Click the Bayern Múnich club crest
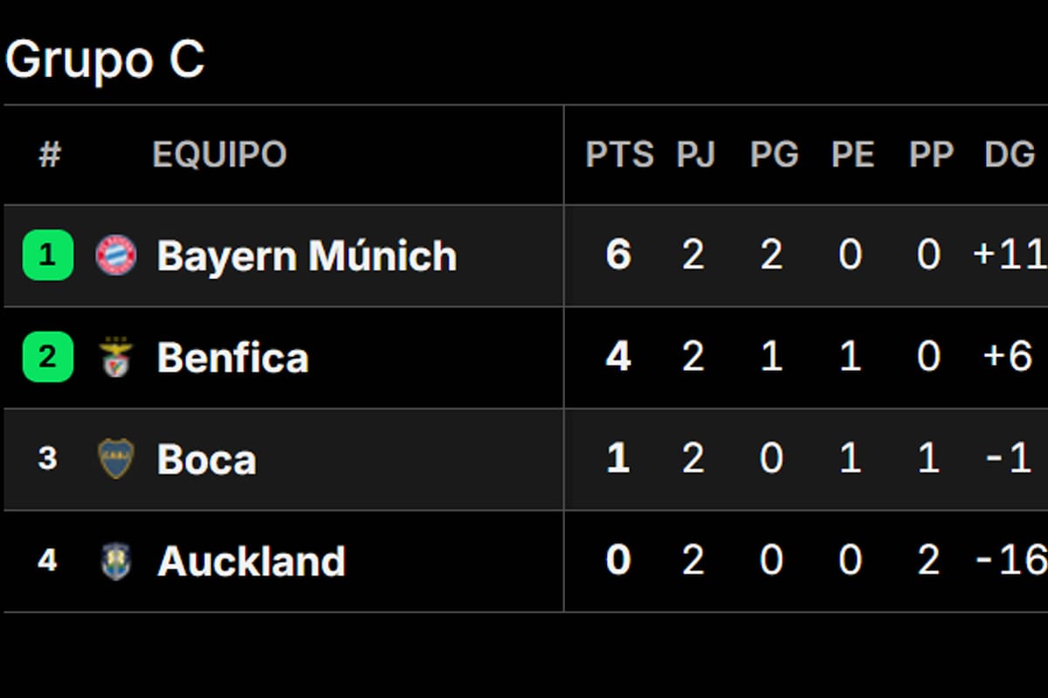The image size is (1048, 698). click(116, 256)
